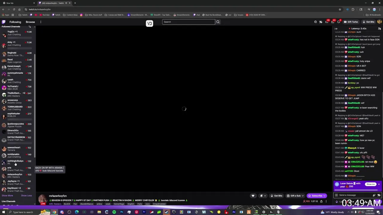383x215 pixels.
Task: Reload the page
Action: click(x=14, y=9)
